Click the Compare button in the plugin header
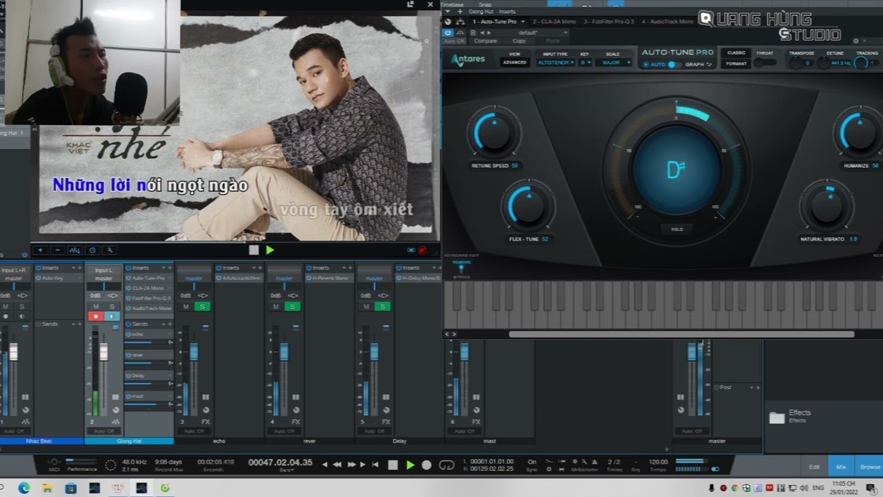 coord(485,41)
